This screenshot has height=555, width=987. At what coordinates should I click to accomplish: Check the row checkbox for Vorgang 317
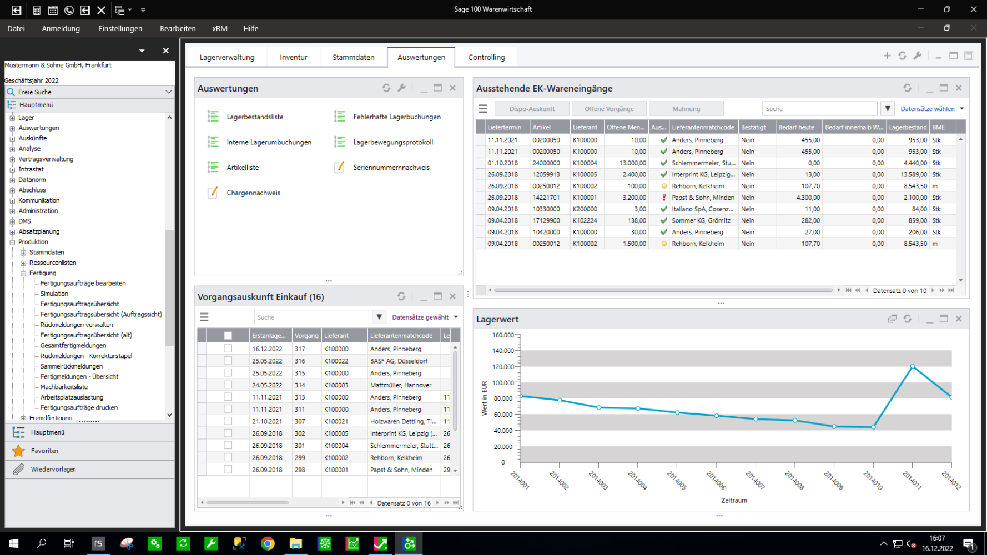coord(228,349)
